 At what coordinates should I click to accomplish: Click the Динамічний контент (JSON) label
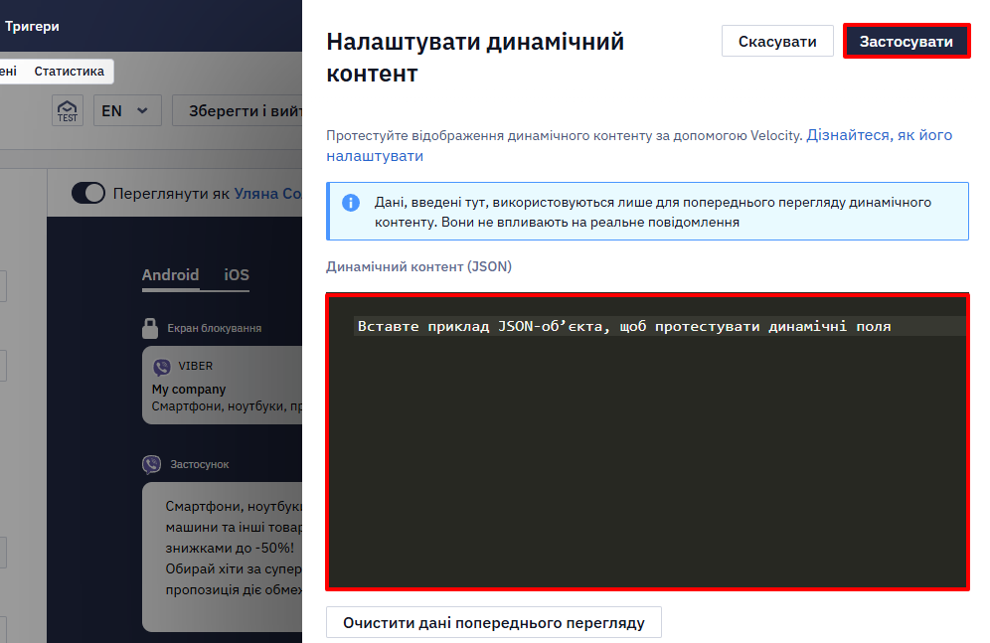point(418,267)
